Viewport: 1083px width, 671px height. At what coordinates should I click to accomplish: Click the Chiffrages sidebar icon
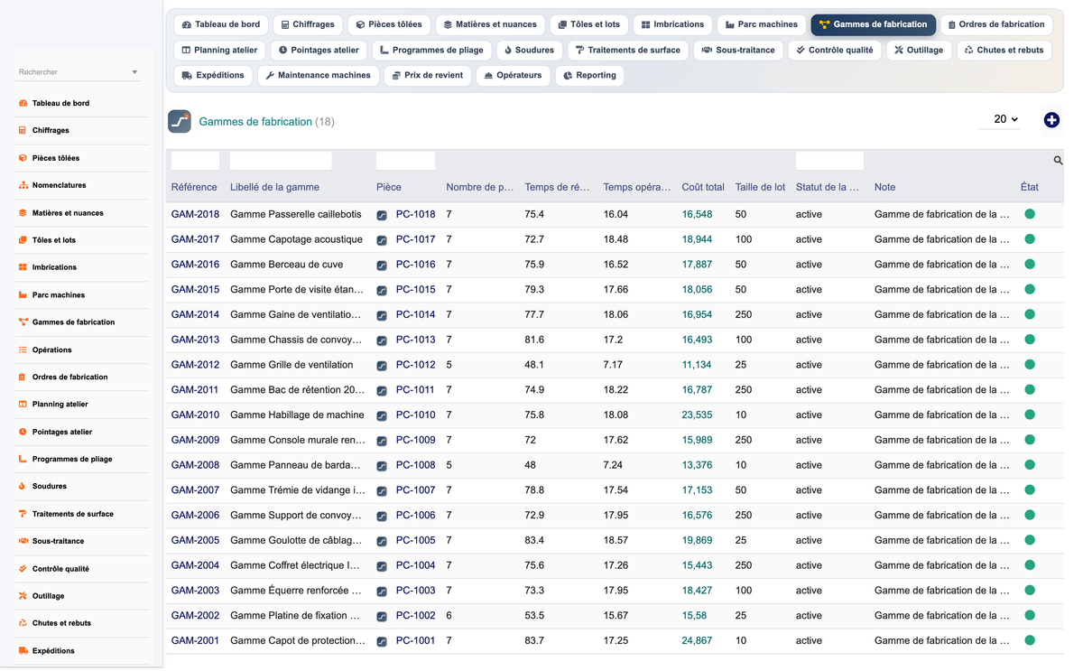point(23,131)
